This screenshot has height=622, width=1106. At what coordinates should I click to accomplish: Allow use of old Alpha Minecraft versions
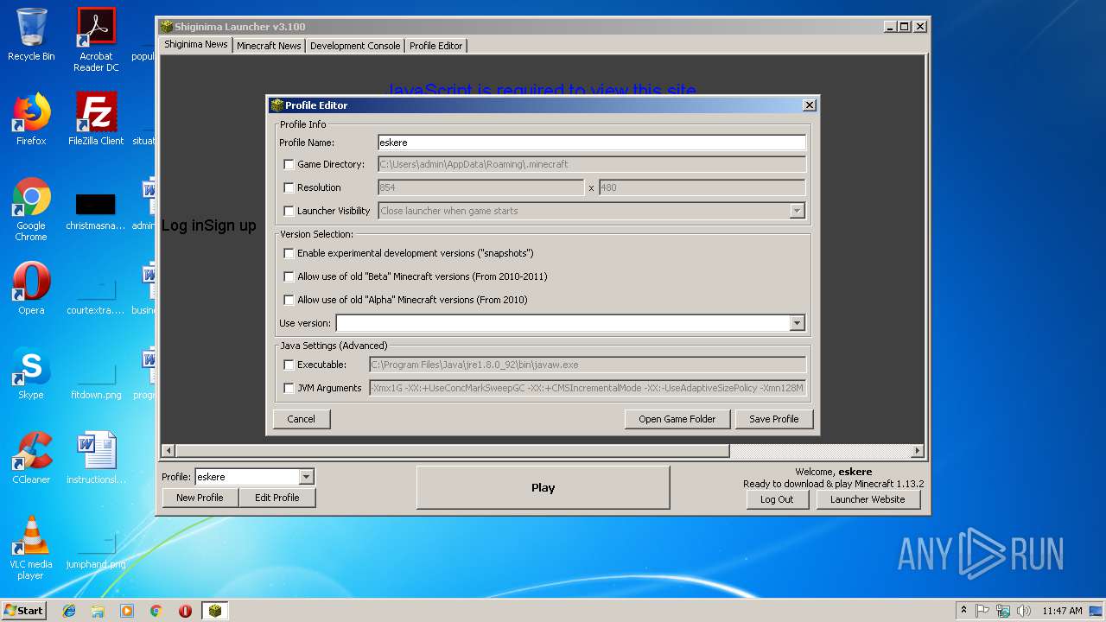(289, 300)
